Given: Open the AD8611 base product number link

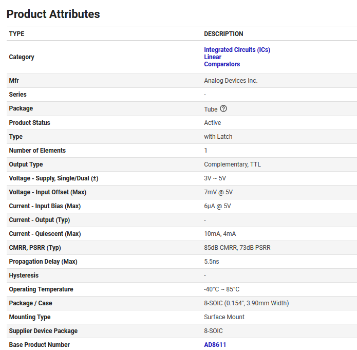Looking at the screenshot, I should [x=215, y=345].
